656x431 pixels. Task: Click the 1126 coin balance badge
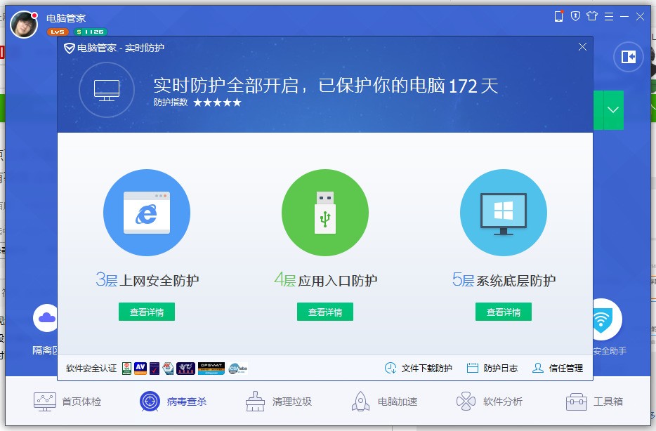tap(91, 32)
